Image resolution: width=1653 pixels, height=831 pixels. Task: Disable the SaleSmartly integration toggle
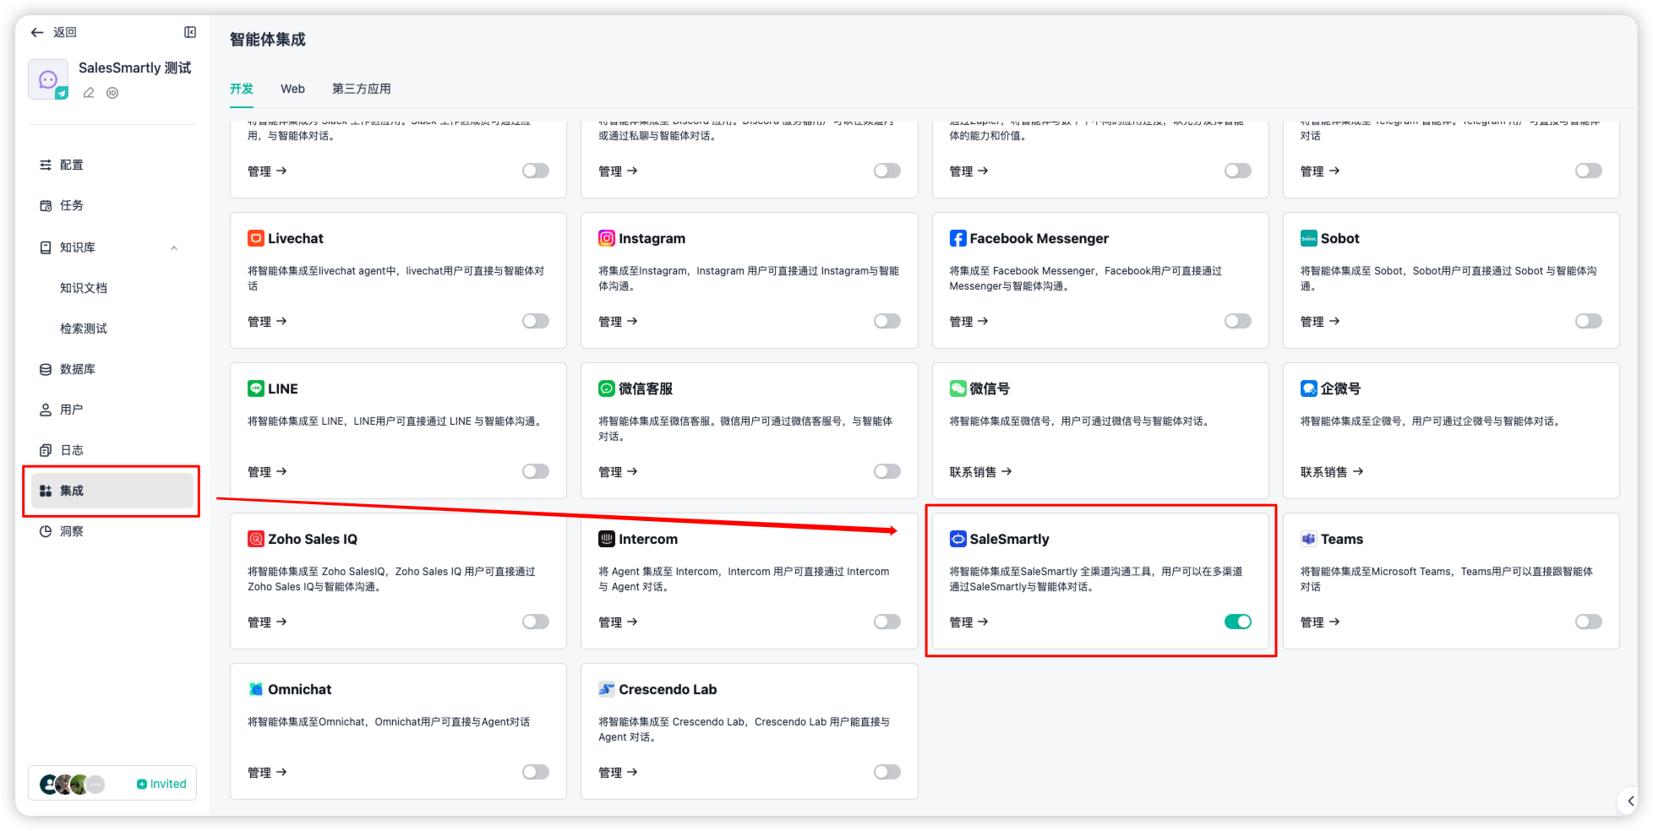[1238, 622]
